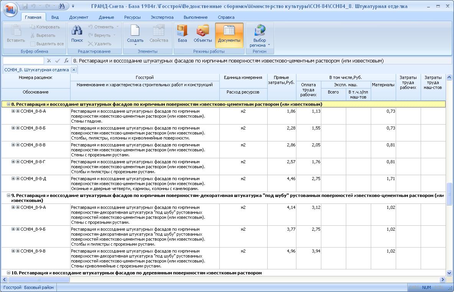This screenshot has height=292, width=454.
Task: Click the vertical scrollbar thumb
Action: pos(449,194)
